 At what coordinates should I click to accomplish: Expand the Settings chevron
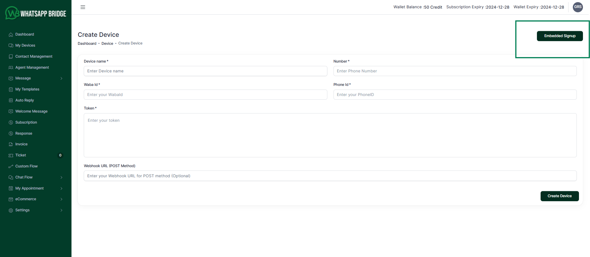click(x=61, y=210)
